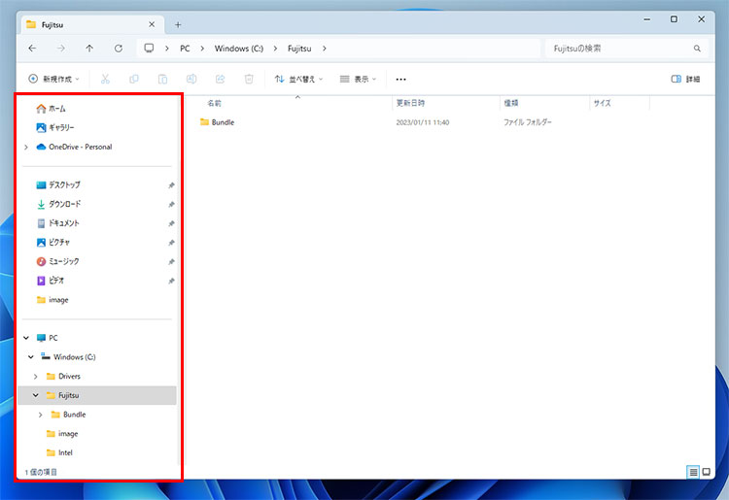The height and width of the screenshot is (500, 729).
Task: Click the Back navigation arrow
Action: click(x=33, y=48)
